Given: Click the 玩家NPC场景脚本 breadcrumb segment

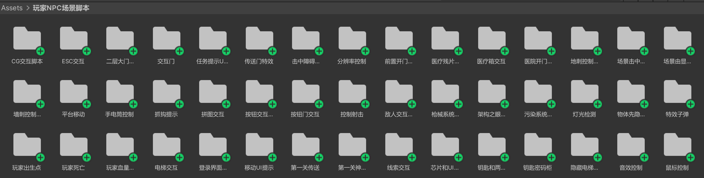Looking at the screenshot, I should (61, 8).
